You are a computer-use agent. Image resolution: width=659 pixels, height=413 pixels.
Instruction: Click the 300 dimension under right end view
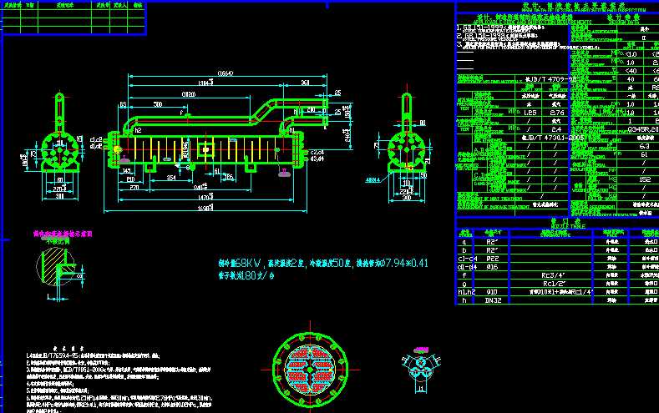pos(407,197)
